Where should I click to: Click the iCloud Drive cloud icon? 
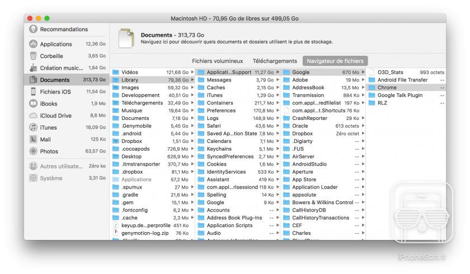click(x=33, y=116)
